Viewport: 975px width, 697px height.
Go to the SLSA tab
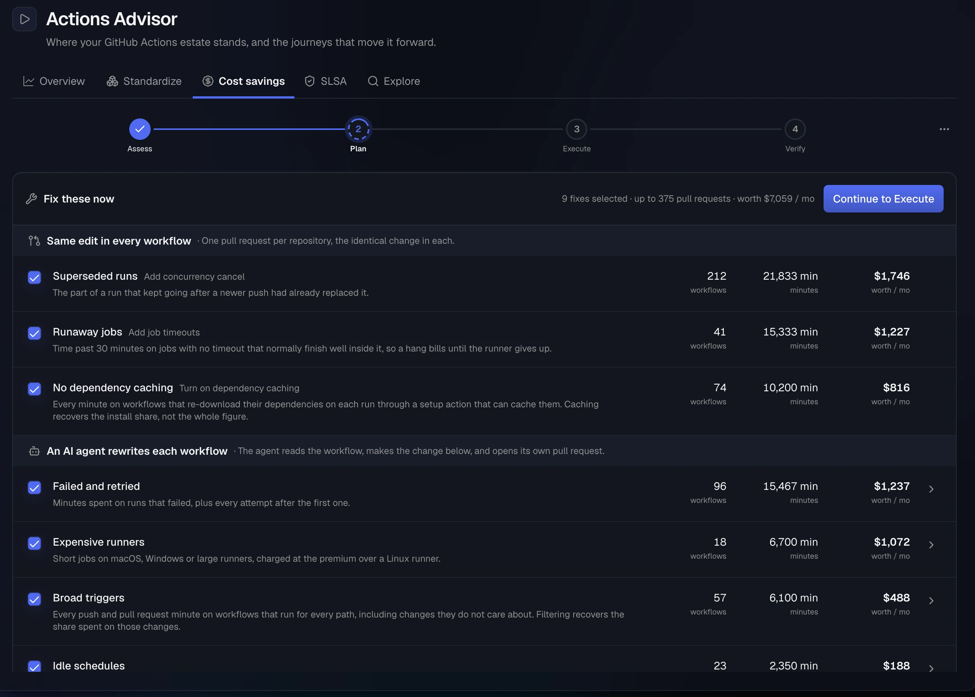pyautogui.click(x=325, y=81)
